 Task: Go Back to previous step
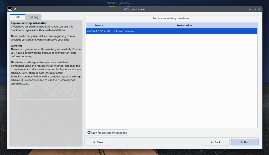point(215,142)
